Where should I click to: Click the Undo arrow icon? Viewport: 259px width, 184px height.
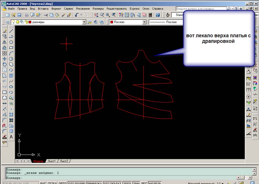77,15
